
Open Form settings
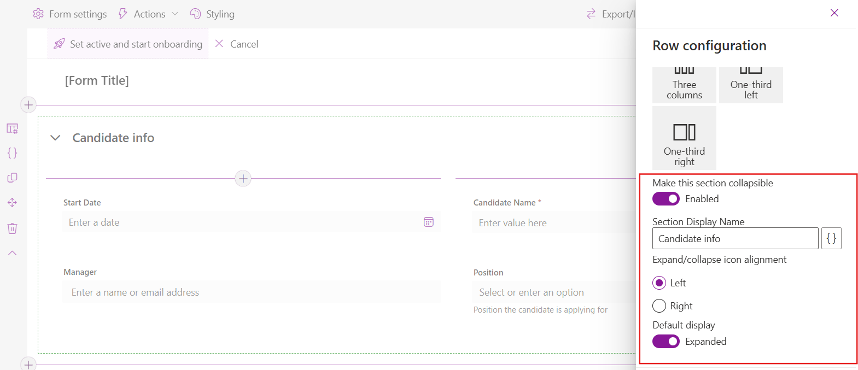70,14
